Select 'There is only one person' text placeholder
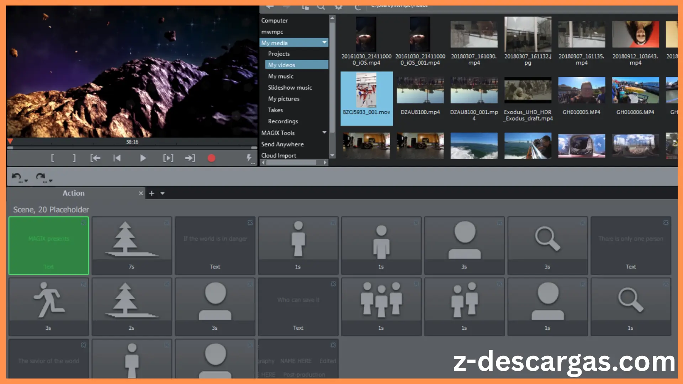This screenshot has height=384, width=683. click(x=631, y=245)
